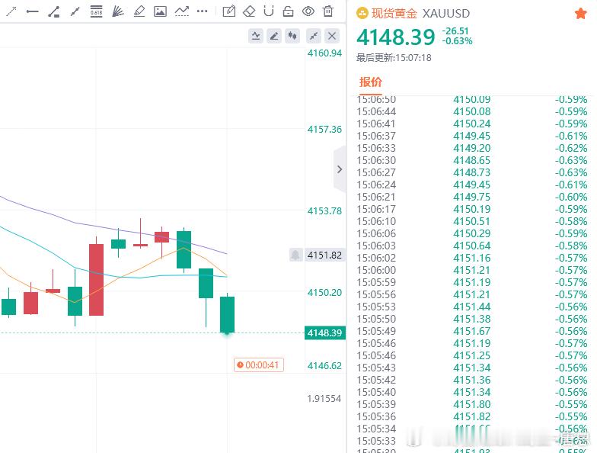The height and width of the screenshot is (453, 597).
Task: Click the 4153.78 axis price label
Action: 324,210
